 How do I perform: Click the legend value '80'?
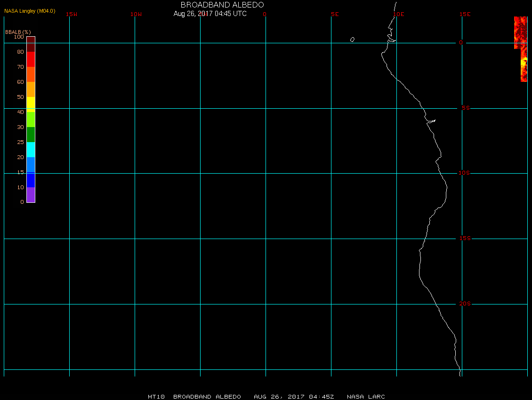tap(21, 52)
